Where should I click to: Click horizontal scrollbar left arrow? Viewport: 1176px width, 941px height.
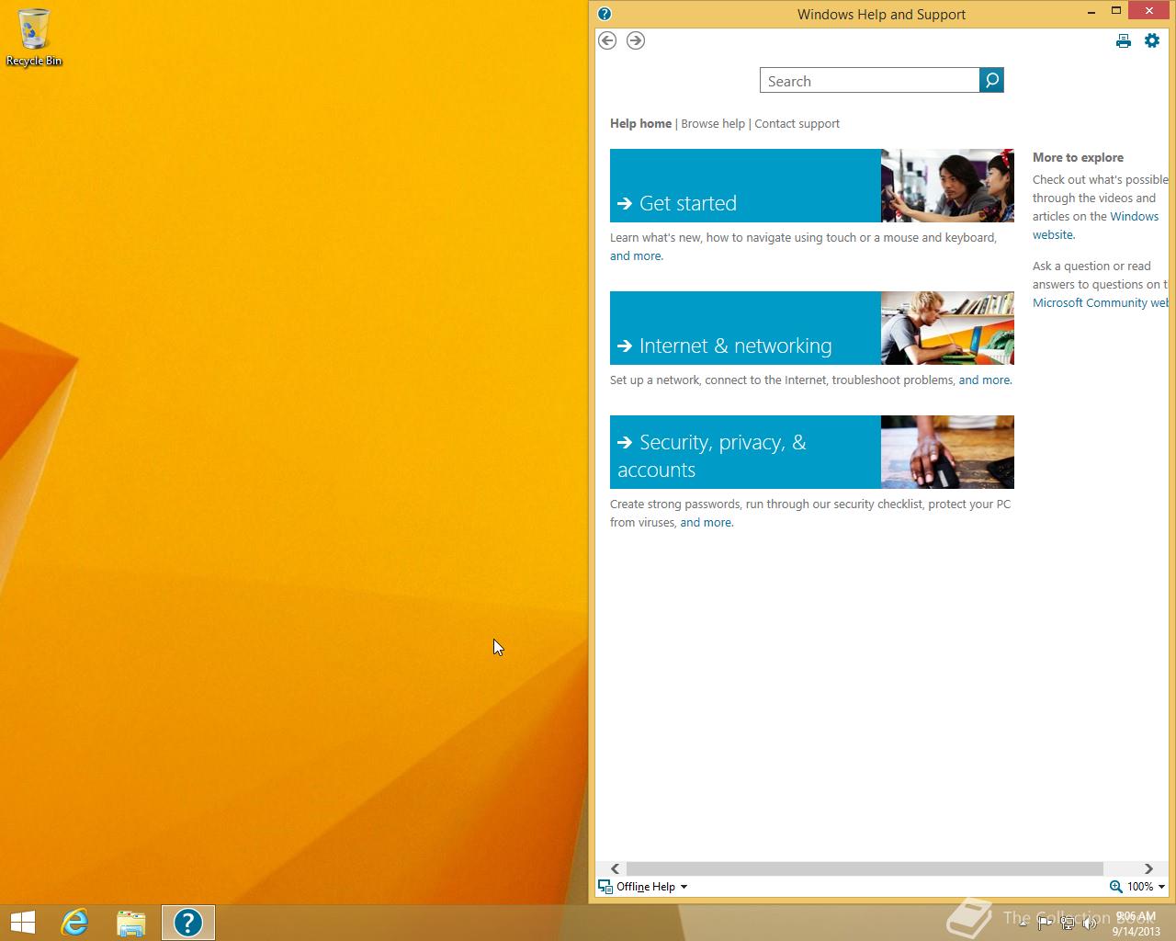tap(615, 869)
